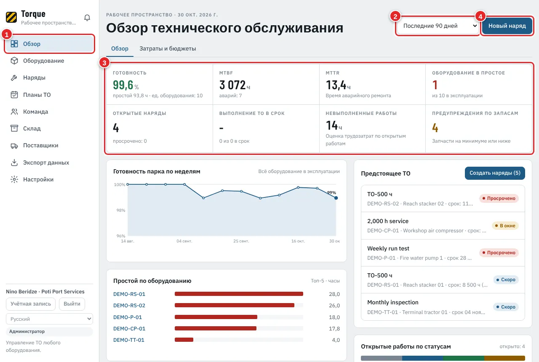This screenshot has width=539, height=362.
Task: Open the DEMO-RS-02 downtime link
Action: (x=129, y=306)
